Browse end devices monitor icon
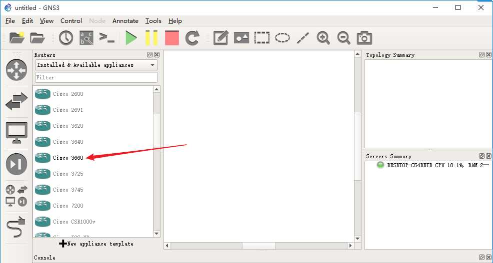 (16, 133)
